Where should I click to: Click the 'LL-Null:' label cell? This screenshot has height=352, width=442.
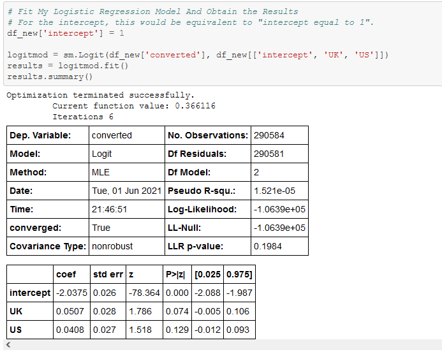point(208,228)
